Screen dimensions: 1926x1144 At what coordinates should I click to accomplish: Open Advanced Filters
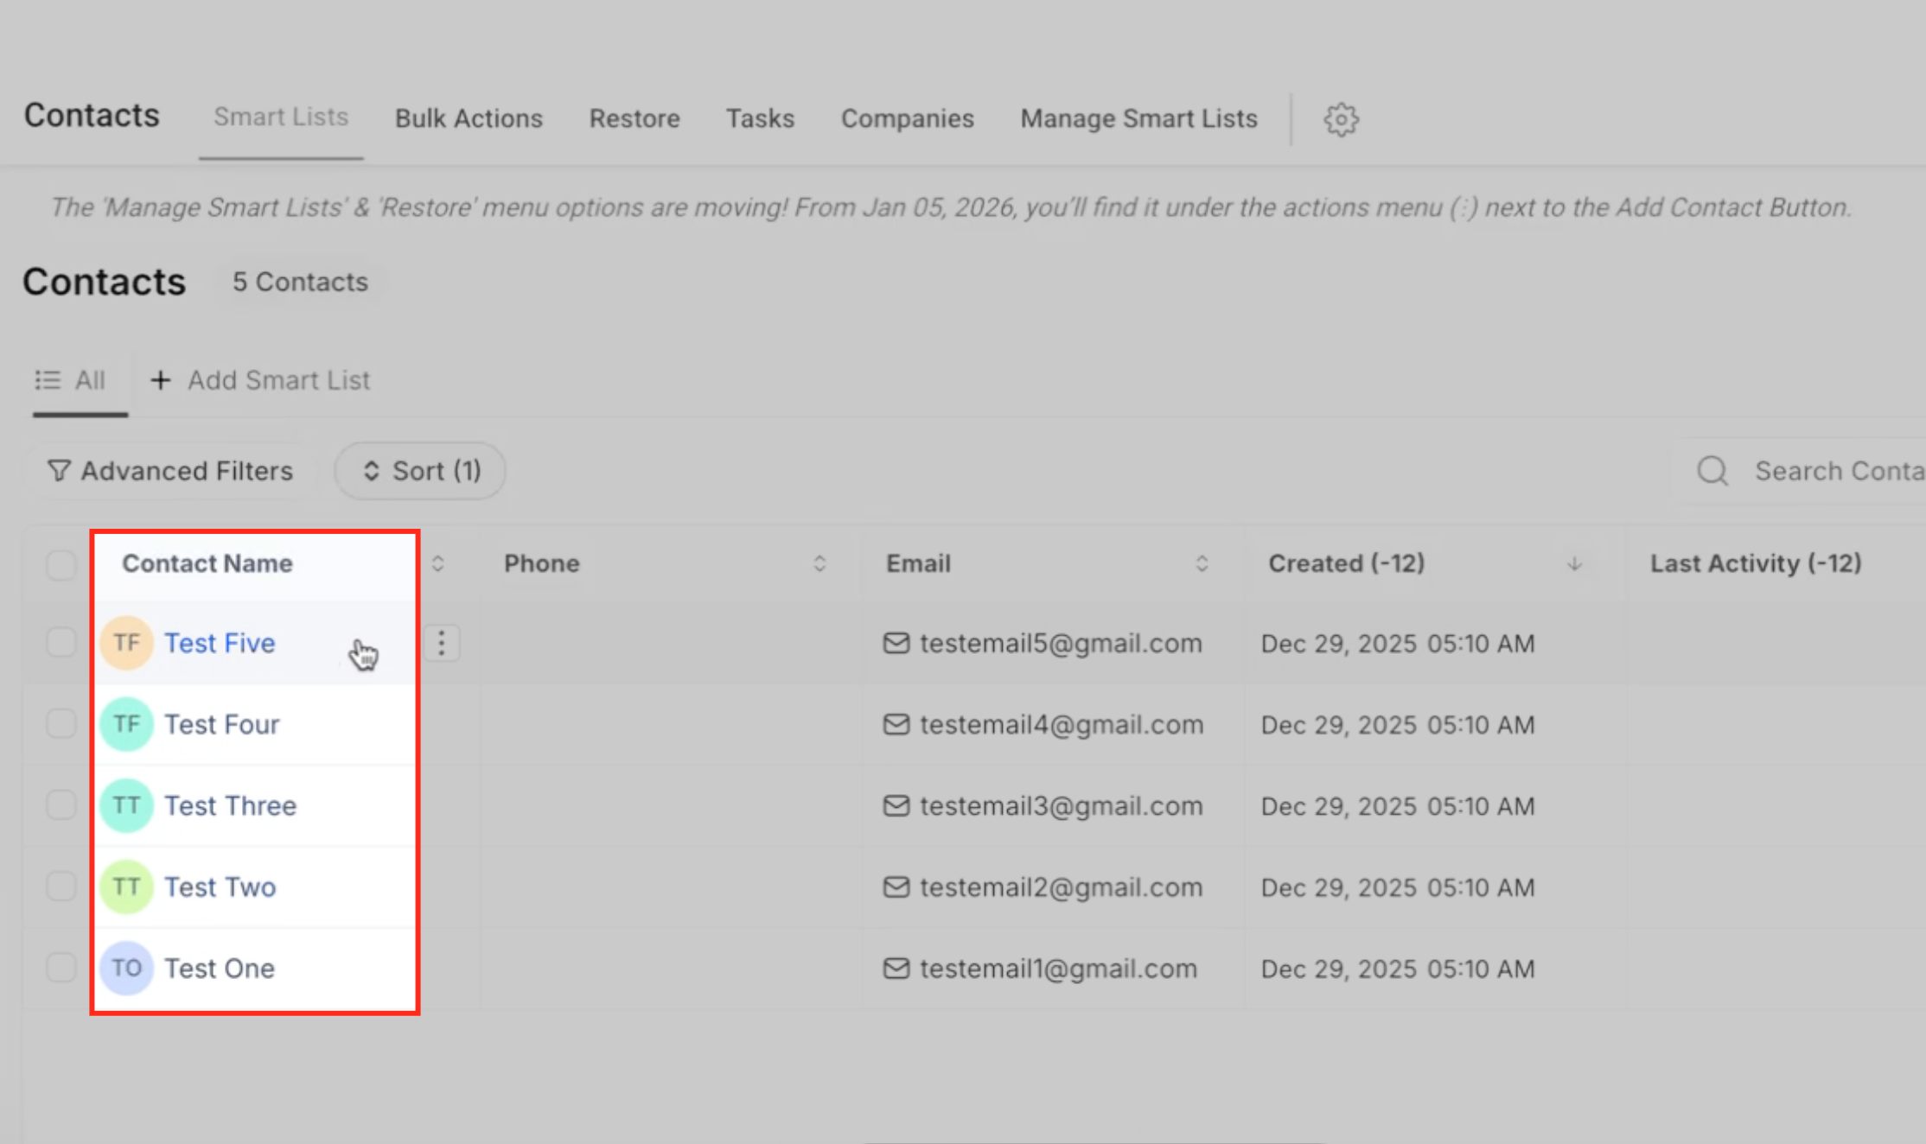[170, 471]
